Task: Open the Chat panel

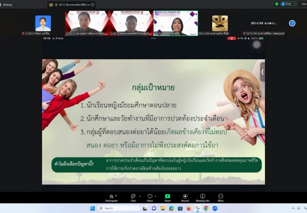Action: [133, 198]
